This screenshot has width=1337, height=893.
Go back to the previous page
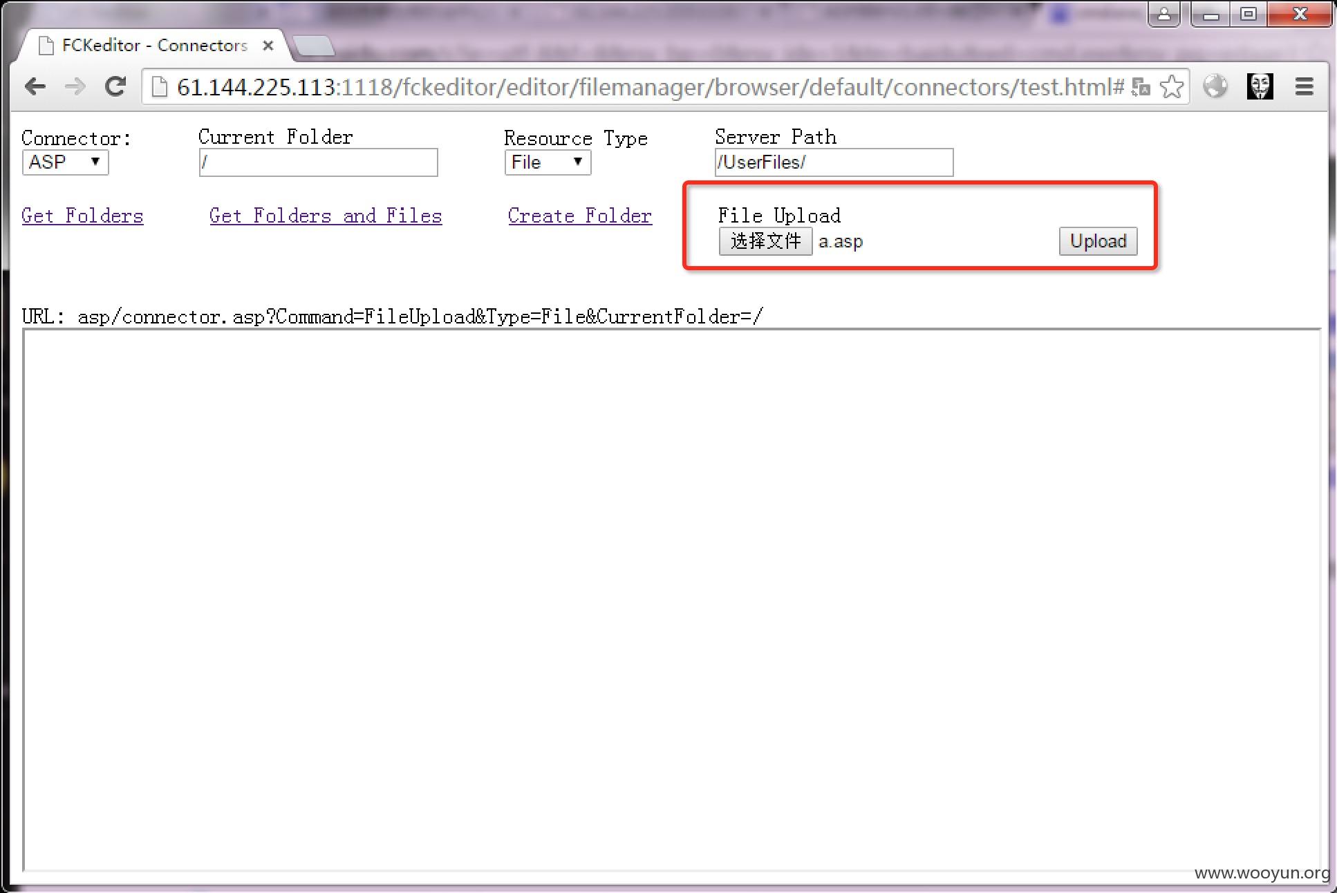(35, 86)
